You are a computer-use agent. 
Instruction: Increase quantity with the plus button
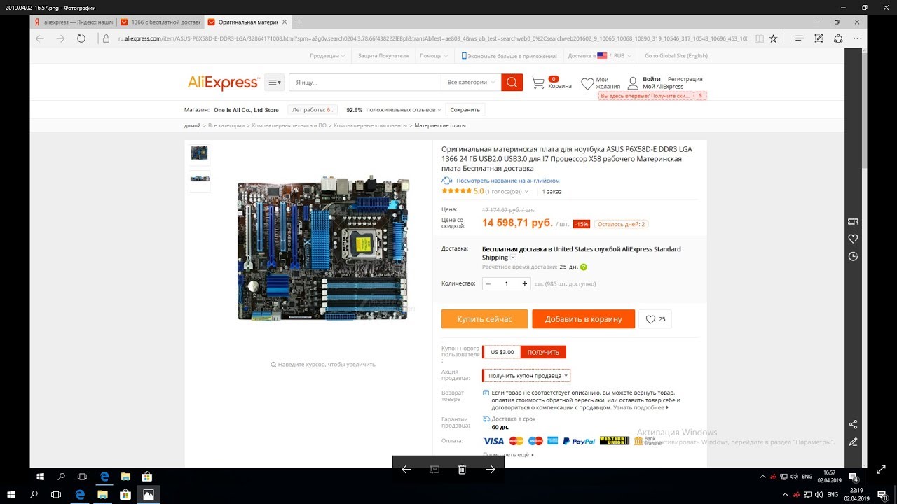[x=525, y=283]
